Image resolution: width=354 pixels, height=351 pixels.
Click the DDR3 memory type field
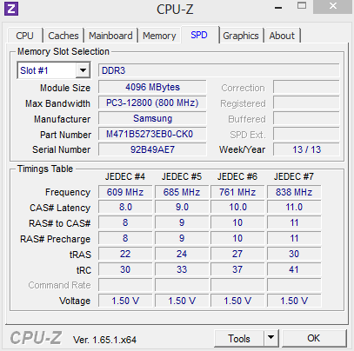pos(218,70)
